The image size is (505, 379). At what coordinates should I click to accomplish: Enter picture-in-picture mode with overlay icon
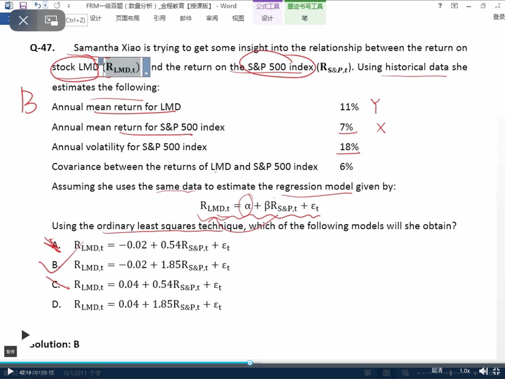pyautogui.click(x=51, y=20)
